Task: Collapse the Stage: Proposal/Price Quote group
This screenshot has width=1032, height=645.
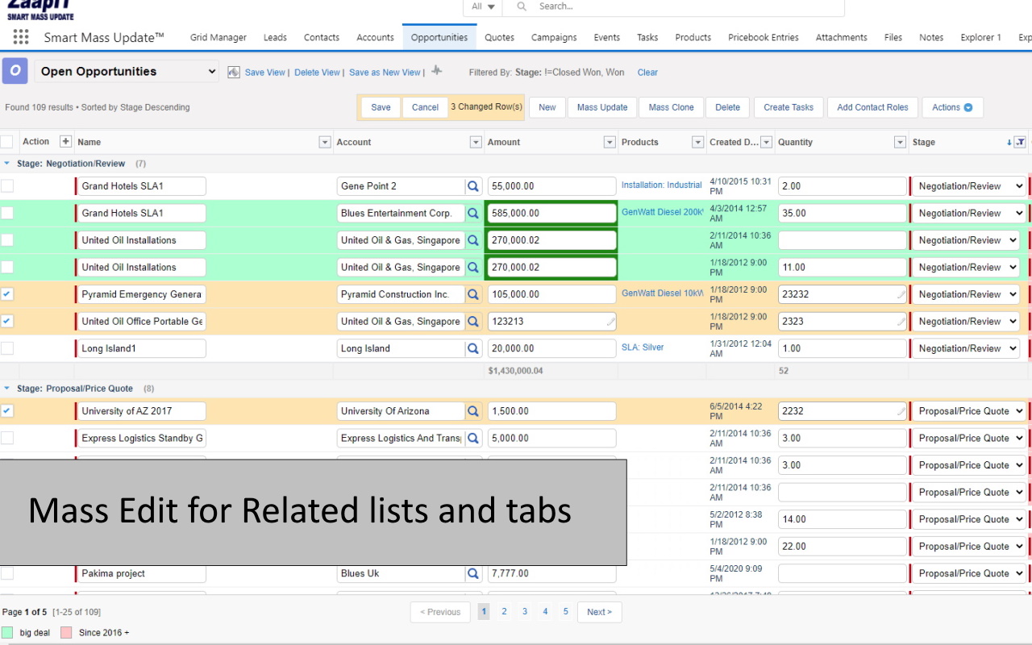Action: click(x=8, y=389)
